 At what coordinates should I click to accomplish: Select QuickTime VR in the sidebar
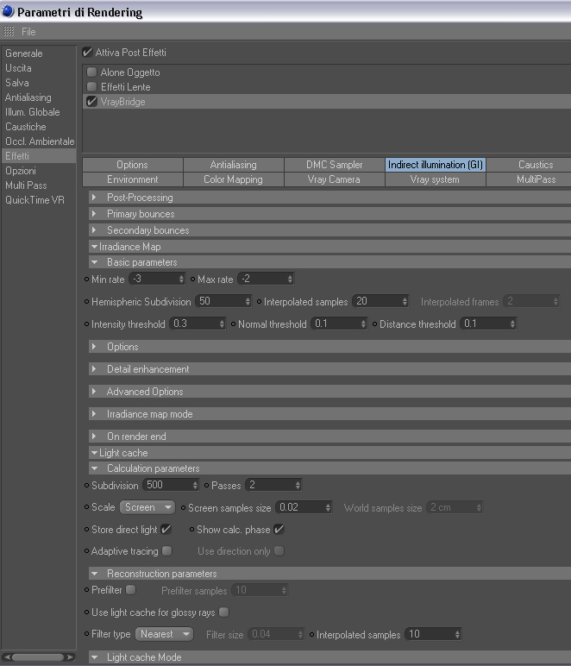pos(35,200)
